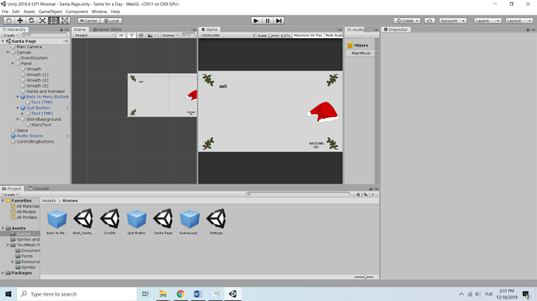
Task: Open the Window menu
Action: (100, 12)
